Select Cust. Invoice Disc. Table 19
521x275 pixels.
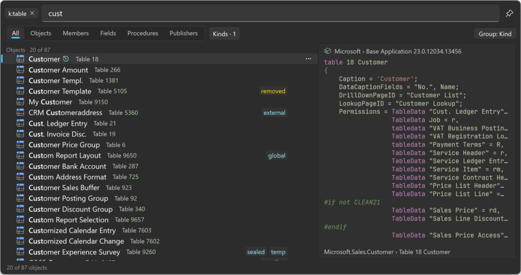(159, 134)
